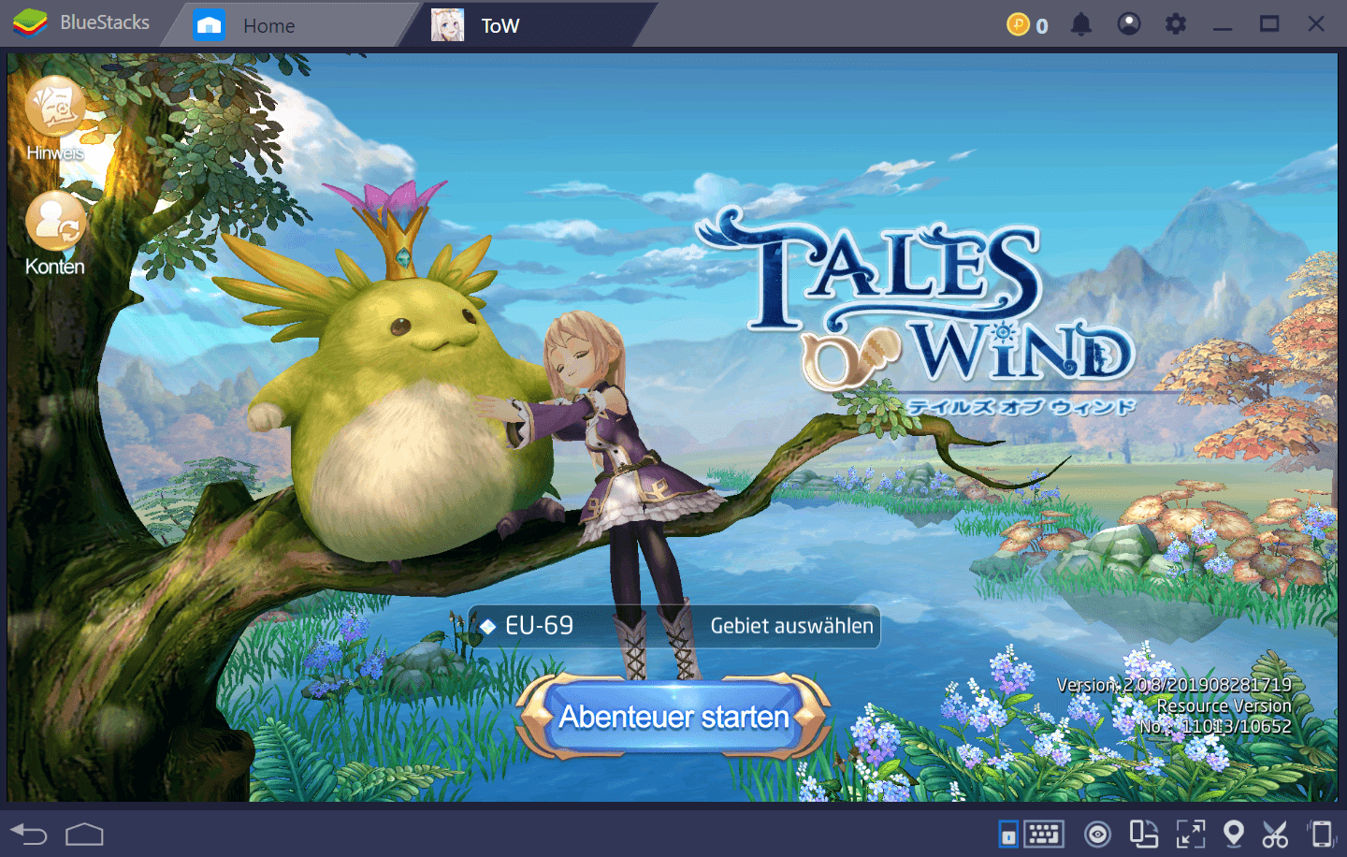Open the set location pin icon

(x=1234, y=834)
